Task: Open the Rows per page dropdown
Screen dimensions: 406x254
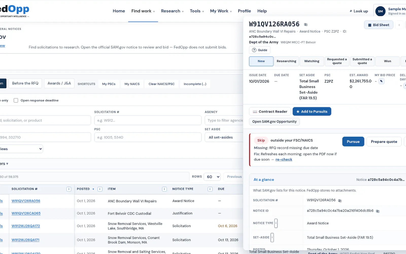Action: click(x=212, y=177)
